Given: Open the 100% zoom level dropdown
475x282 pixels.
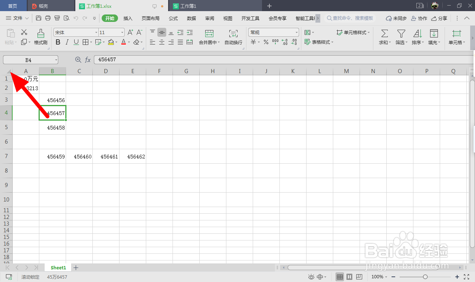Looking at the screenshot, I should coord(379,277).
